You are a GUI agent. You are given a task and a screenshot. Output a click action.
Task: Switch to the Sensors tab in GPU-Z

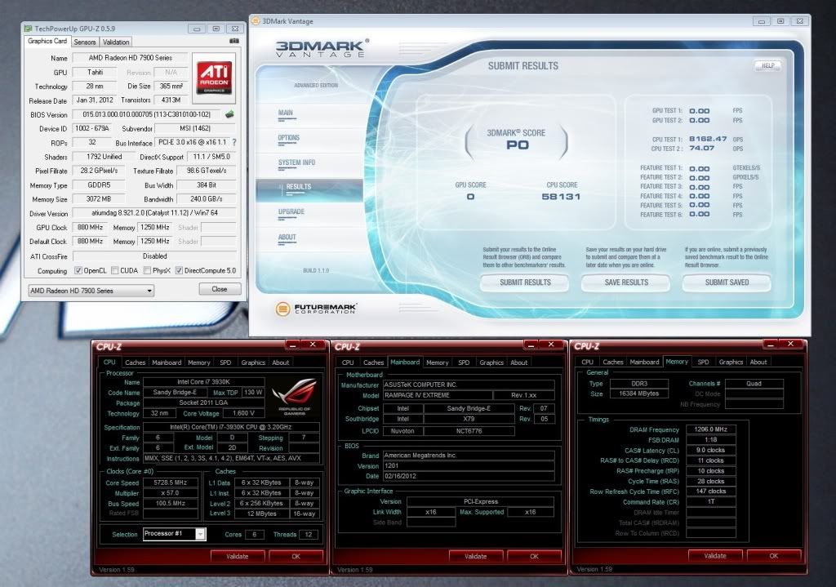(85, 42)
